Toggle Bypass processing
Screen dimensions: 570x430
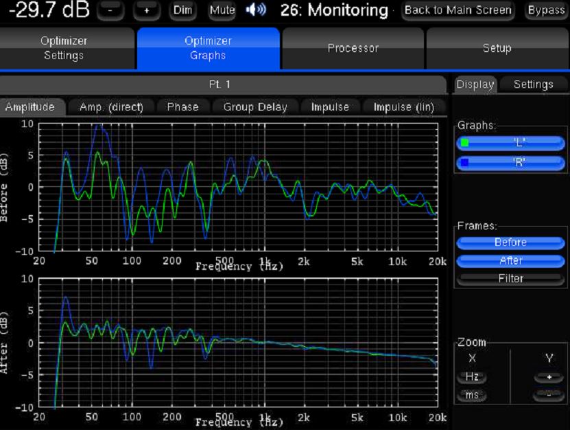pyautogui.click(x=546, y=10)
